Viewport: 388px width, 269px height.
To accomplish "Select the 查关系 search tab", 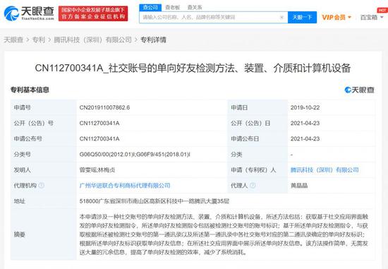I will [x=195, y=8].
